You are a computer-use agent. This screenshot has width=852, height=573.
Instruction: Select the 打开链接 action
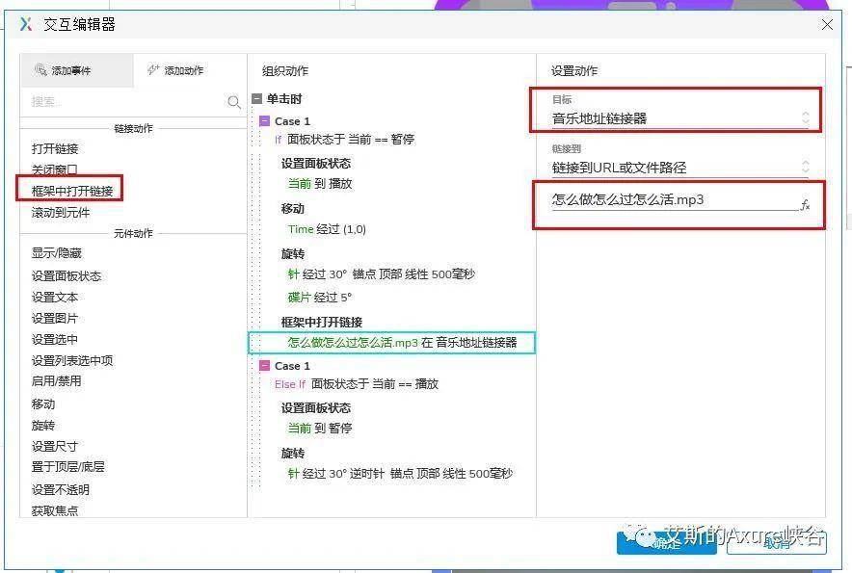tap(55, 149)
